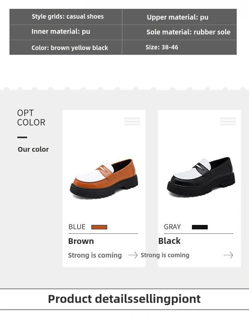Viewport: 249px width, 318px height.
Task: Click hamburger menu icon on Black card
Action: (x=228, y=121)
